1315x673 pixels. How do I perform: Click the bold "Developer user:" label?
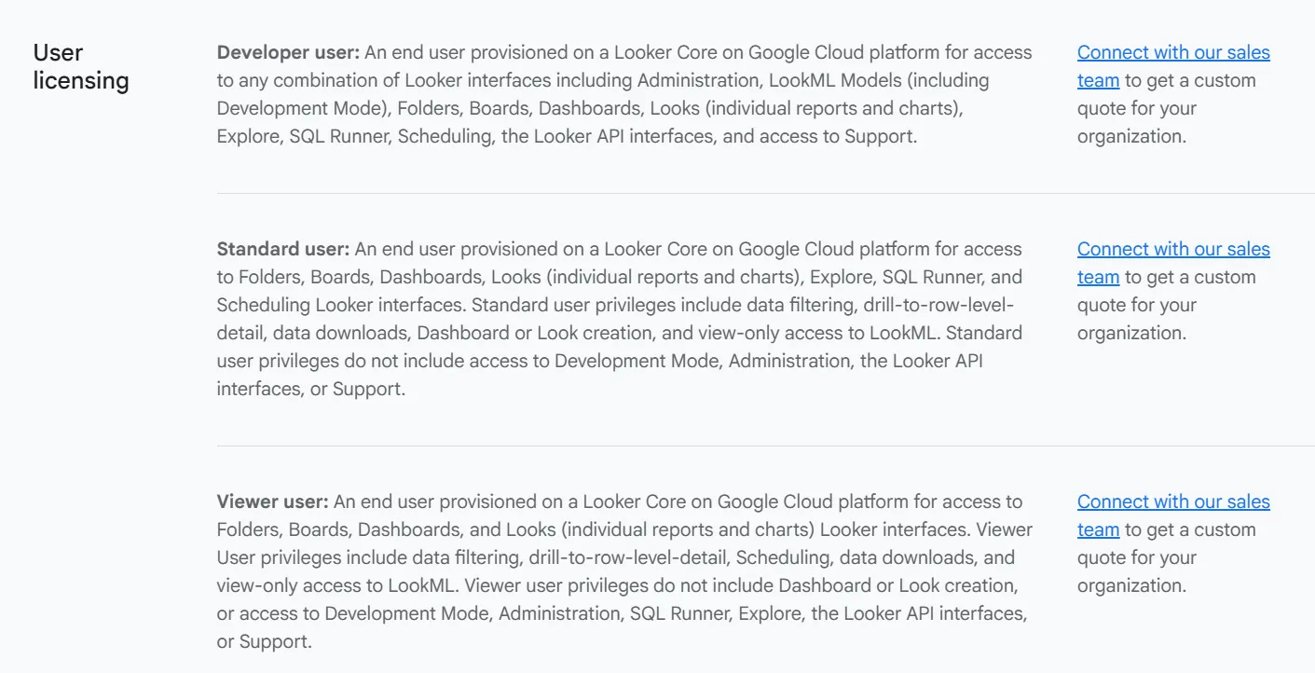pyautogui.click(x=288, y=52)
